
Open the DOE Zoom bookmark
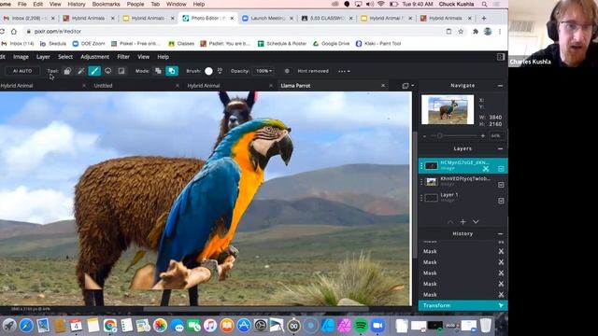(x=89, y=44)
